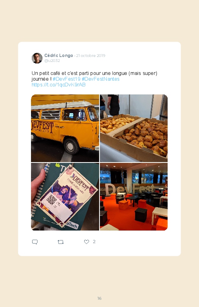Click the QR code on the badge

[51, 200]
